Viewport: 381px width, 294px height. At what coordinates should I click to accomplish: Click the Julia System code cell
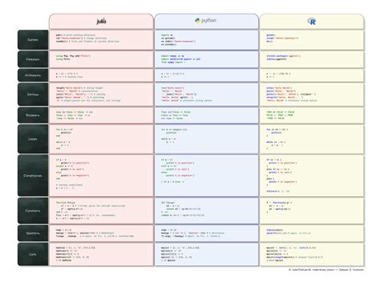pos(101,39)
